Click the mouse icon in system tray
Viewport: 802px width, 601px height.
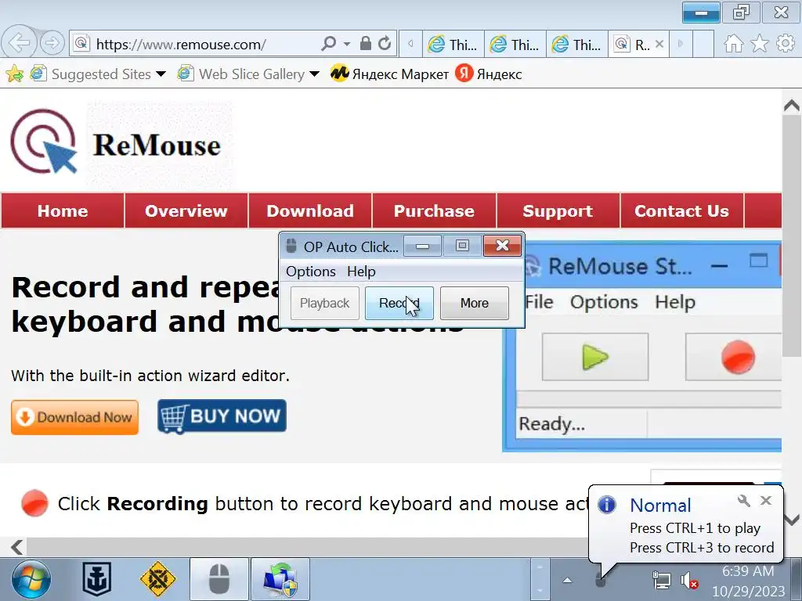tap(600, 580)
